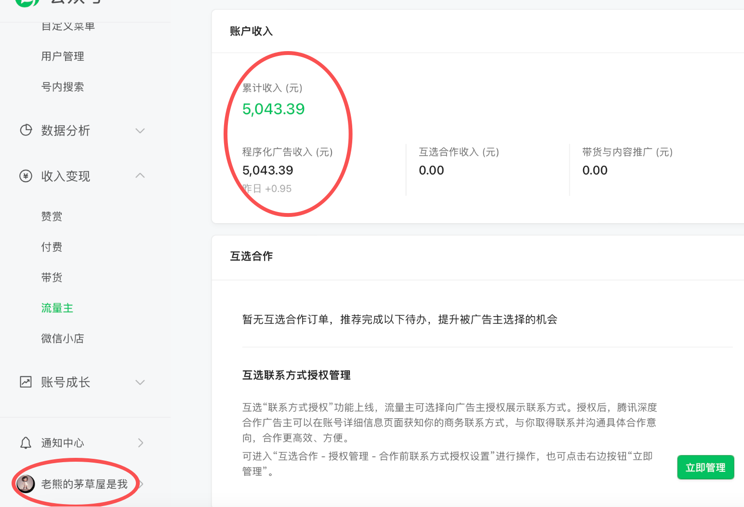Image resolution: width=744 pixels, height=507 pixels.
Task: Click the account avatar picture
Action: 26,483
